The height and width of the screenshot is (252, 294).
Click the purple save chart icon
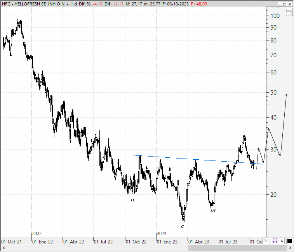click(x=275, y=241)
